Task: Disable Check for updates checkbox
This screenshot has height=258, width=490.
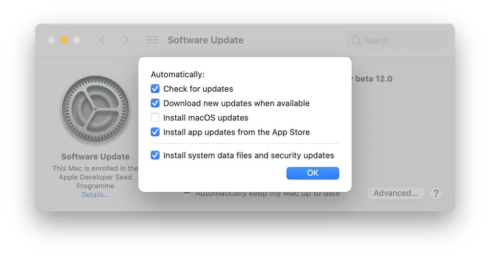Action: click(155, 89)
